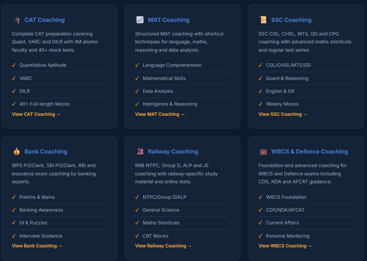Viewport: 367px width, 261px height.
Task: Follow the View SSC Coaching link
Action: coord(282,114)
